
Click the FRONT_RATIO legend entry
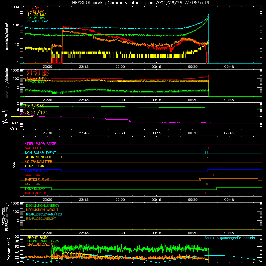[x=38, y=238]
